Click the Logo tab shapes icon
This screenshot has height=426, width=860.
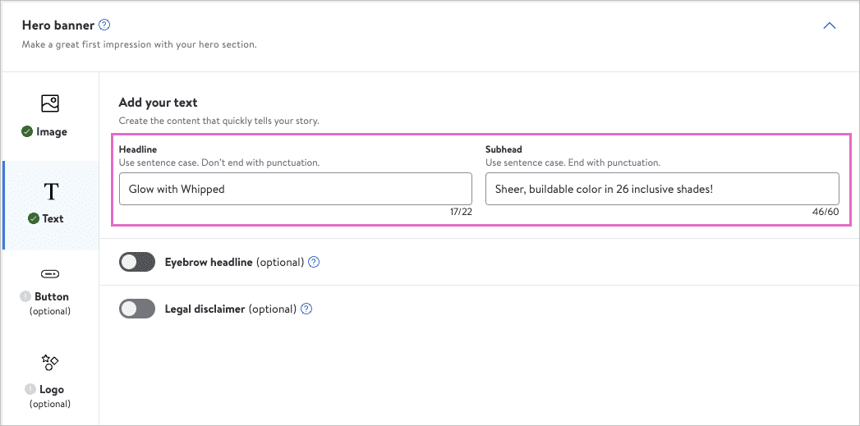pyautogui.click(x=50, y=362)
